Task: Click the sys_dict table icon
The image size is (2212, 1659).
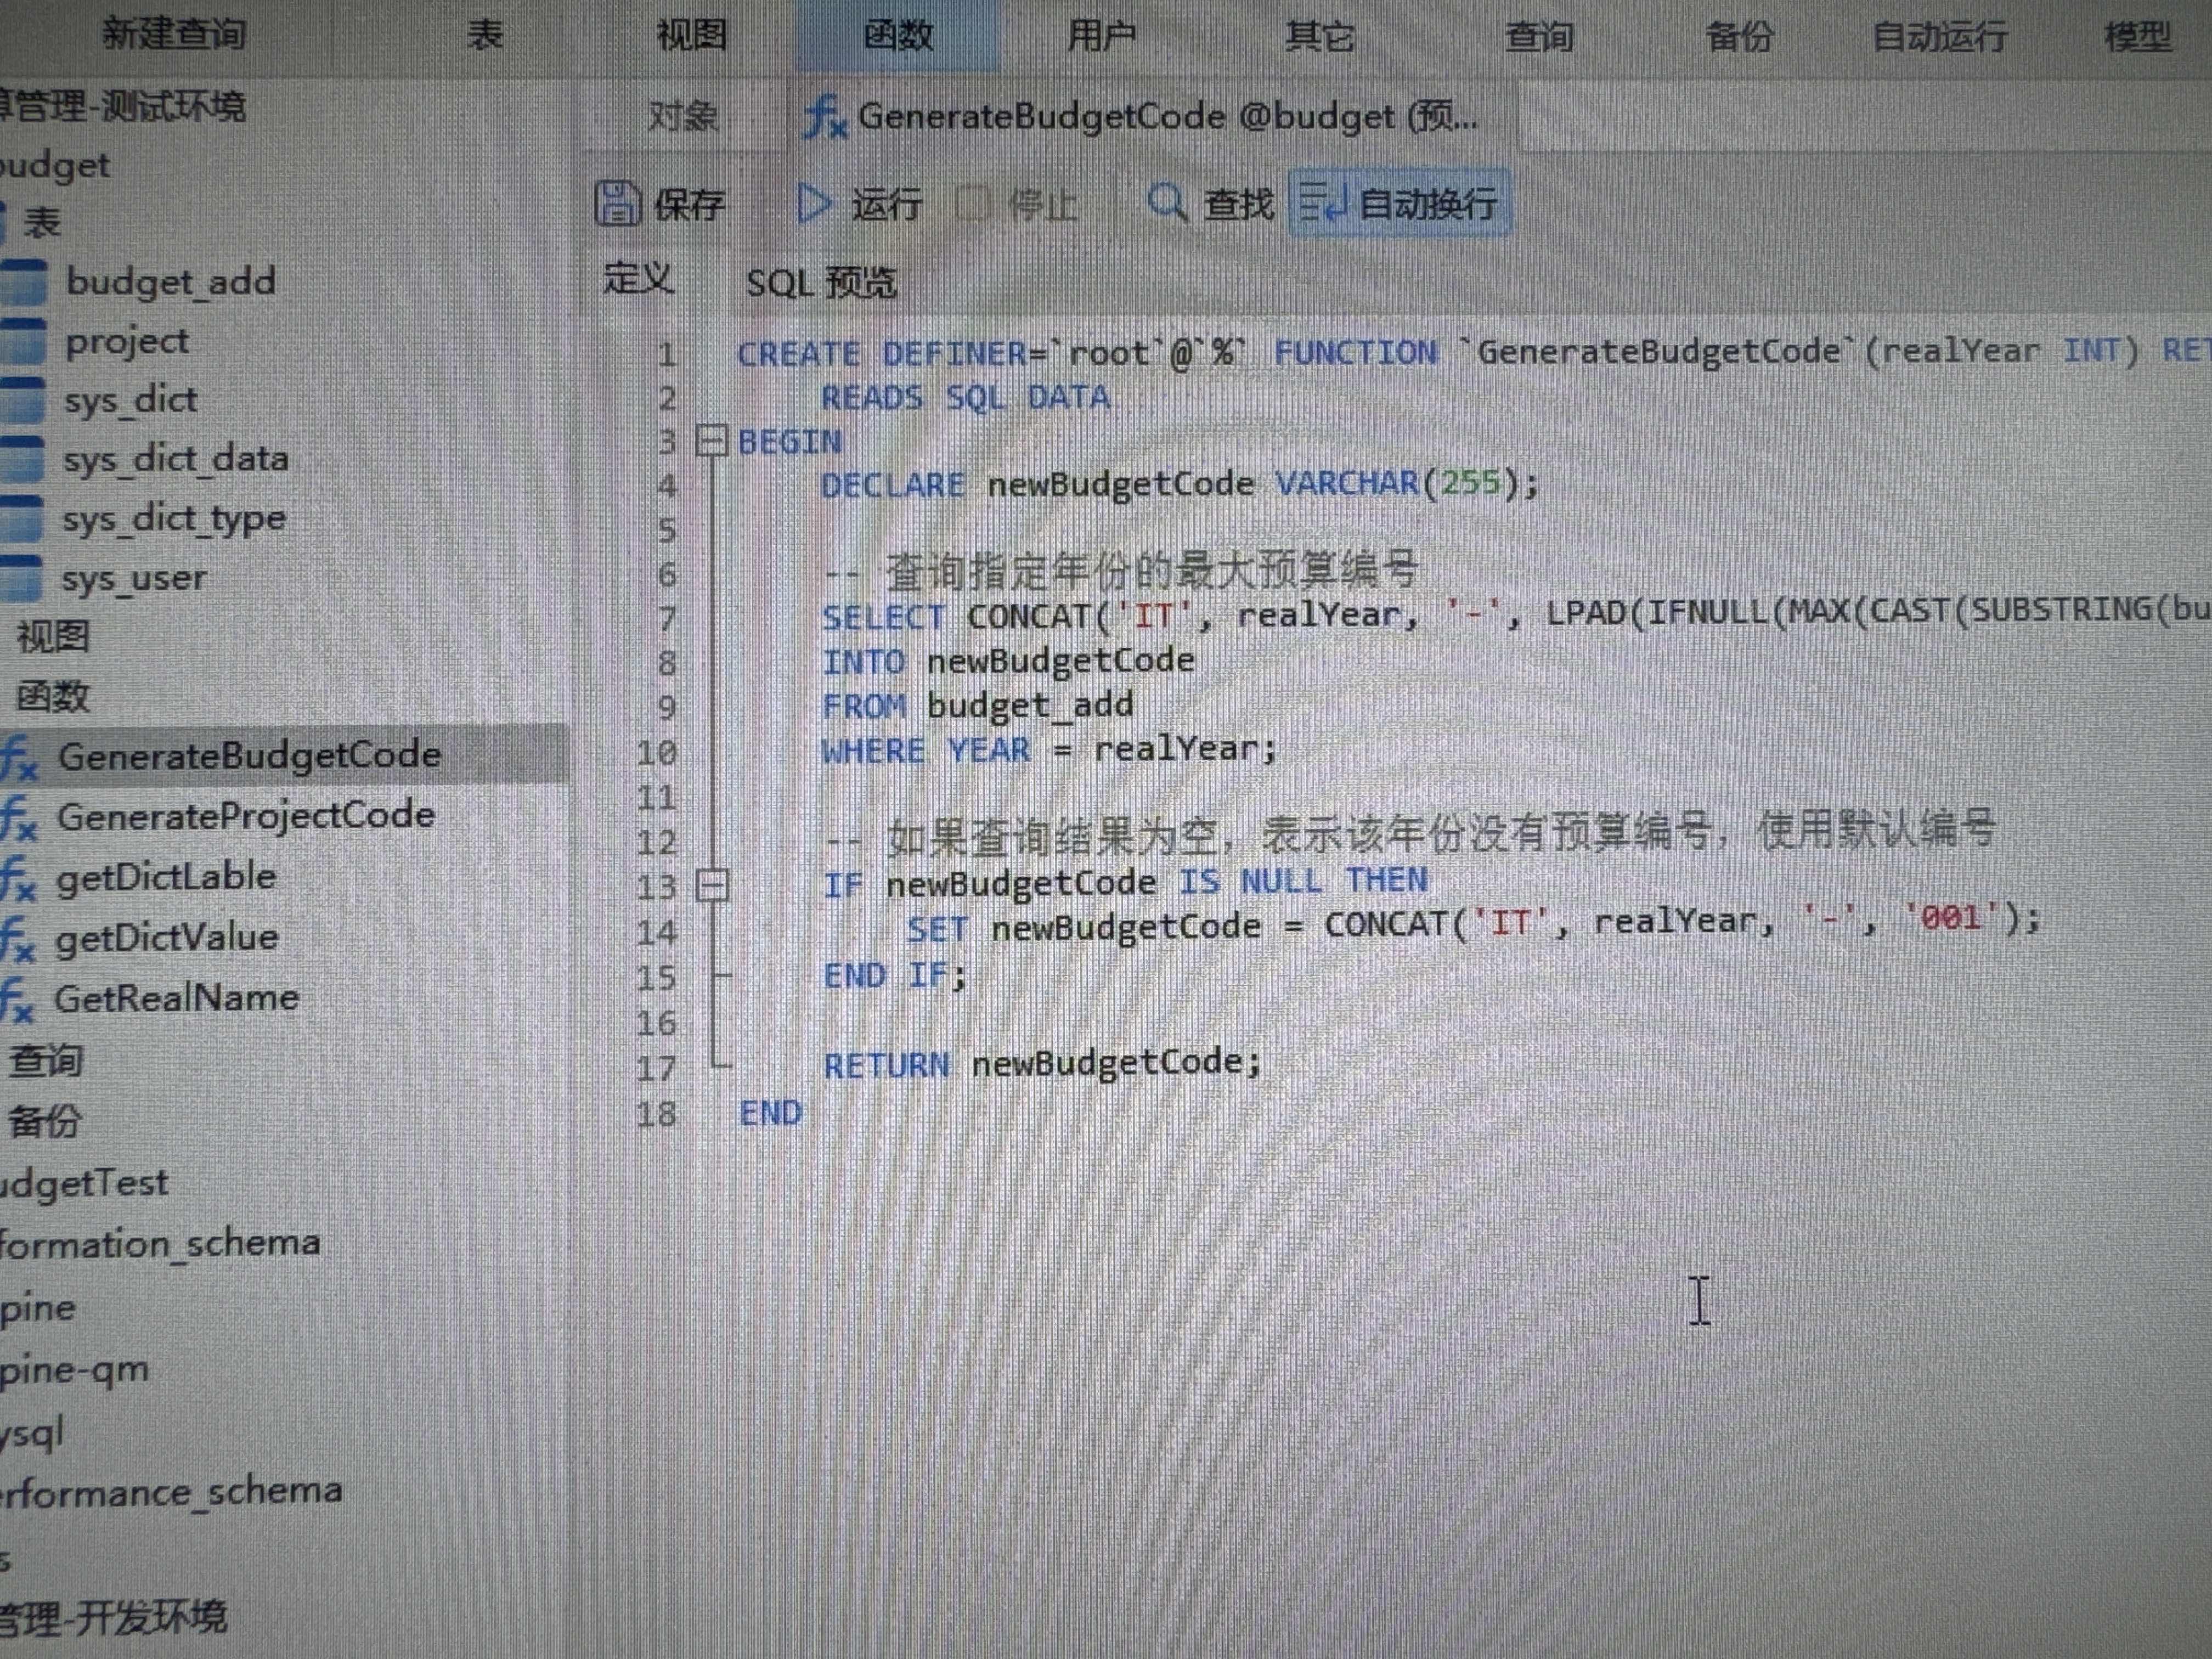Action: (23, 400)
